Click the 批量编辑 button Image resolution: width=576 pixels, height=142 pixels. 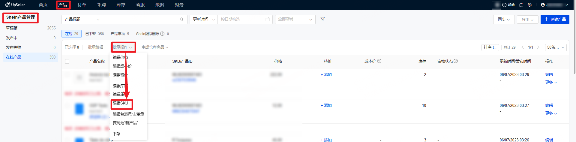(x=95, y=47)
